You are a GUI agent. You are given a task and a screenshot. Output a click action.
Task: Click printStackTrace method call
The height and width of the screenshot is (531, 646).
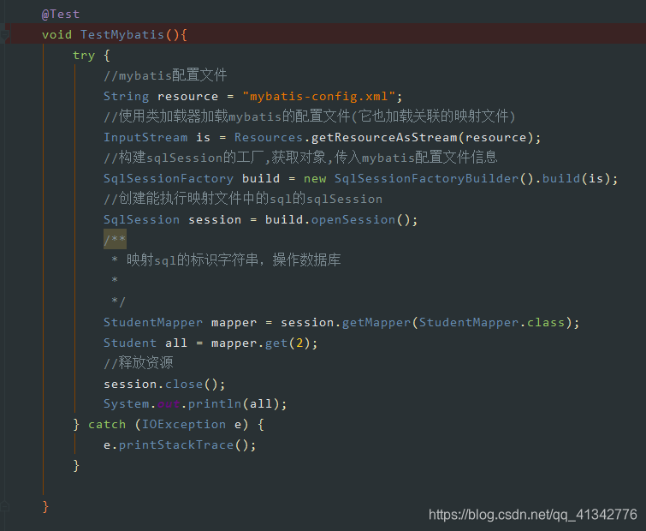(x=176, y=445)
